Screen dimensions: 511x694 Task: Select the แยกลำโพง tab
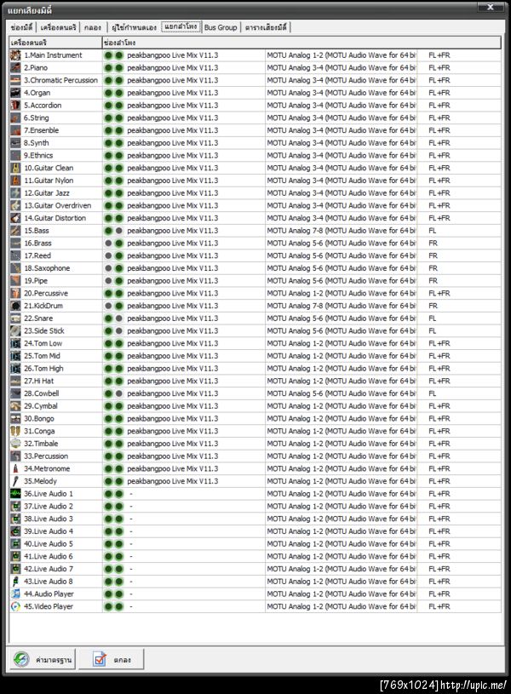(181, 26)
